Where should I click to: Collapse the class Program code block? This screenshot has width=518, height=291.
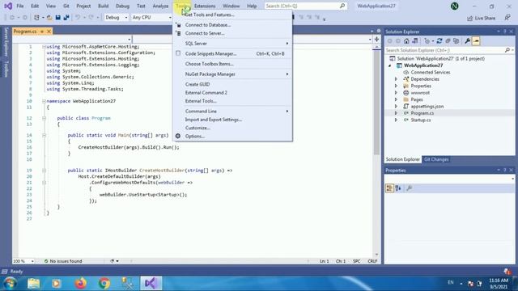coord(44,118)
